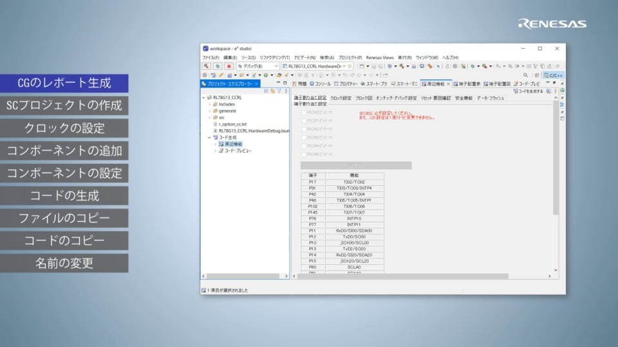Open the 検索(A) menu
Image resolution: width=618 pixels, height=347 pixels.
point(327,57)
